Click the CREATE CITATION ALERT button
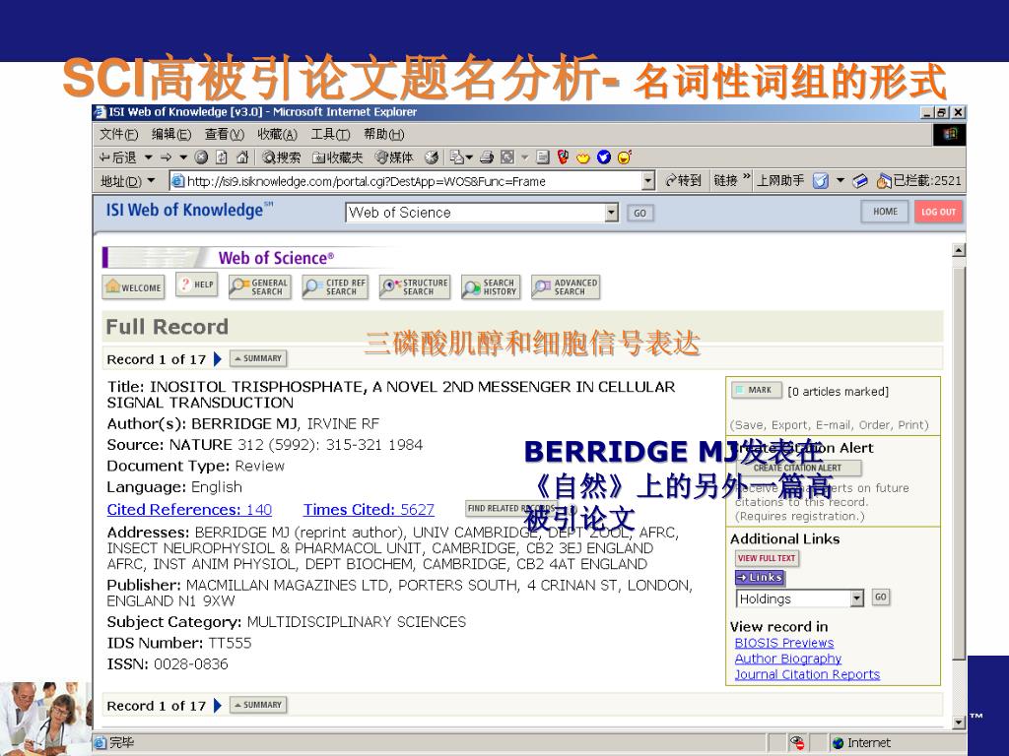 tap(797, 468)
